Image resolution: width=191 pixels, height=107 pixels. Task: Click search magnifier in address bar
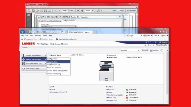tap(62, 32)
